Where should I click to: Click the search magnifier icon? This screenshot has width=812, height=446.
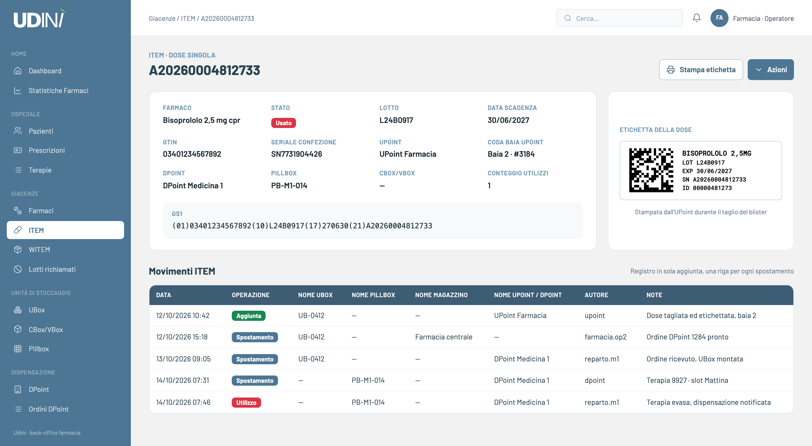[x=568, y=18]
